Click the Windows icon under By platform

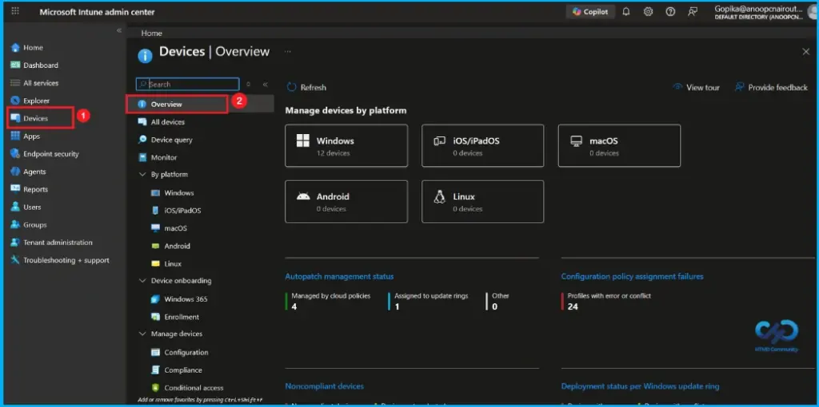click(x=155, y=193)
